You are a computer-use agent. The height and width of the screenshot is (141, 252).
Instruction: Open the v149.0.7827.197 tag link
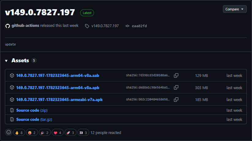tap(105, 26)
